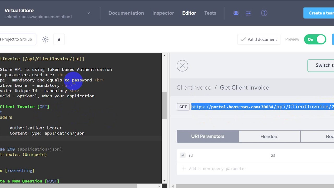Image resolution: width=334 pixels, height=188 pixels.
Task: Expand the Virtual-Store project dropdown
Action: 88,13
